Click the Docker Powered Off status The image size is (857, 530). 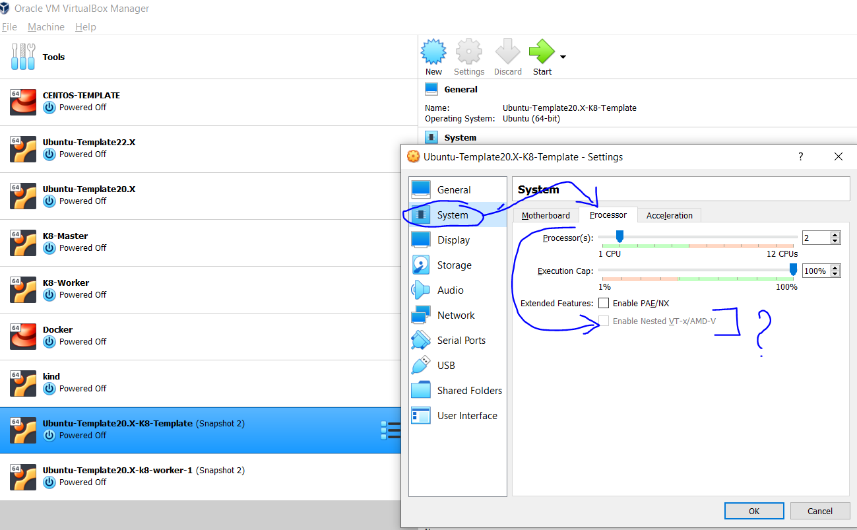click(x=82, y=342)
